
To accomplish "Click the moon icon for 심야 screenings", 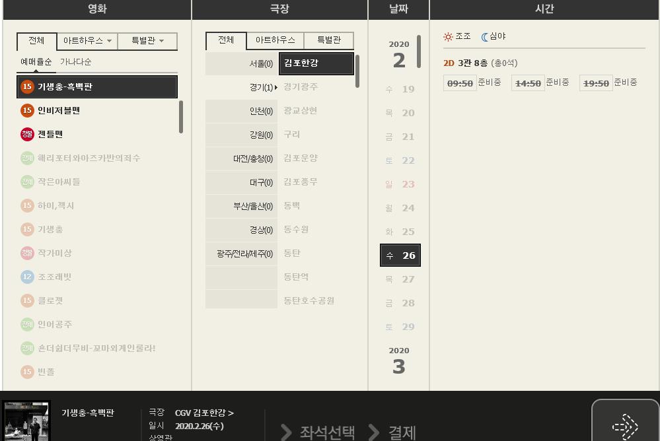I will (484, 36).
